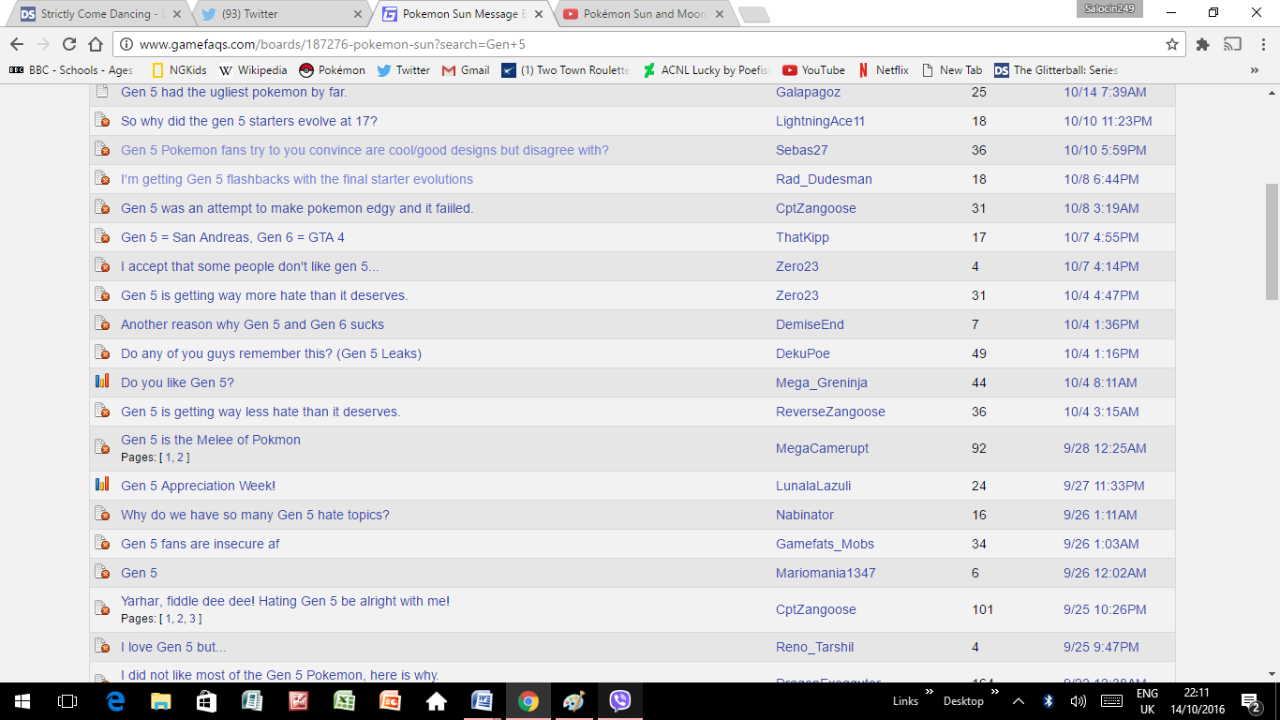Open a new browser tab
The width and height of the screenshot is (1280, 720).
753,15
